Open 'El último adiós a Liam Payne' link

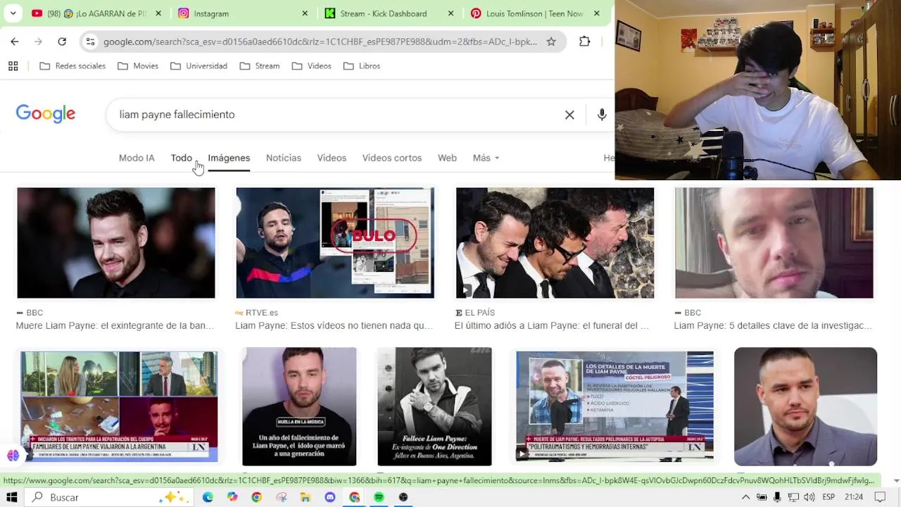(x=552, y=325)
